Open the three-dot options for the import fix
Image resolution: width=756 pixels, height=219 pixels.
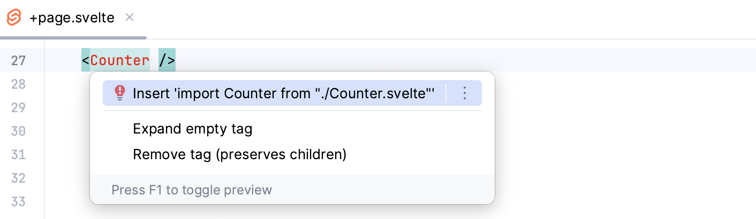tap(464, 93)
